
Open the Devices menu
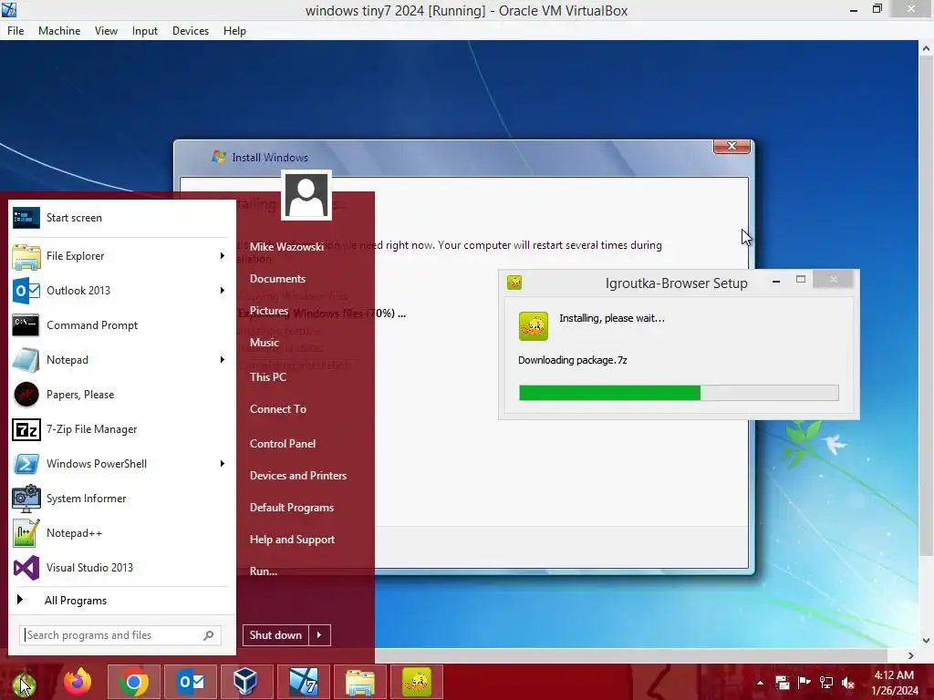[190, 31]
